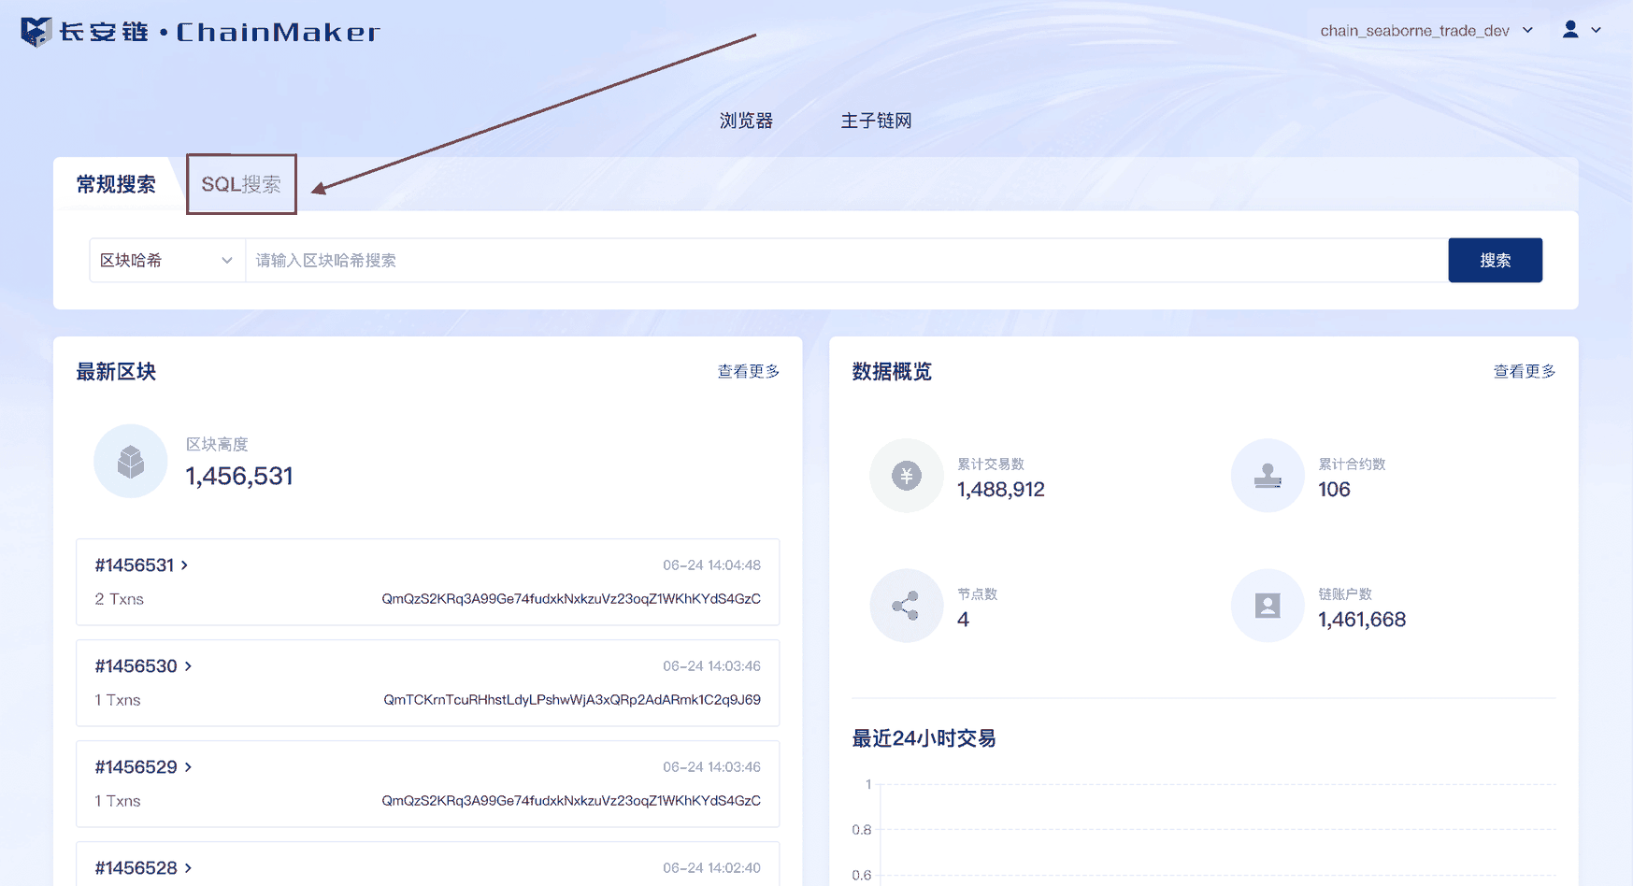
Task: Open the user account icon menu
Action: point(1570,30)
